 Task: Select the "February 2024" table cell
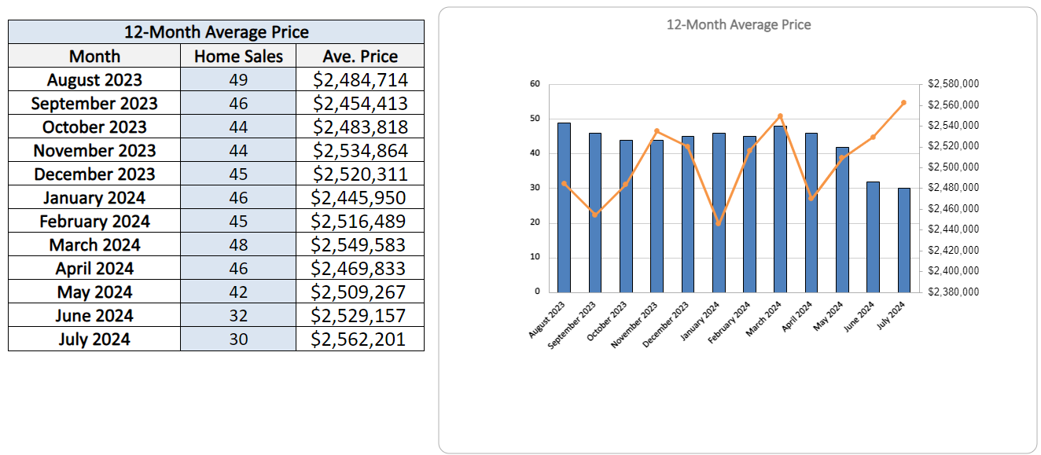point(94,221)
